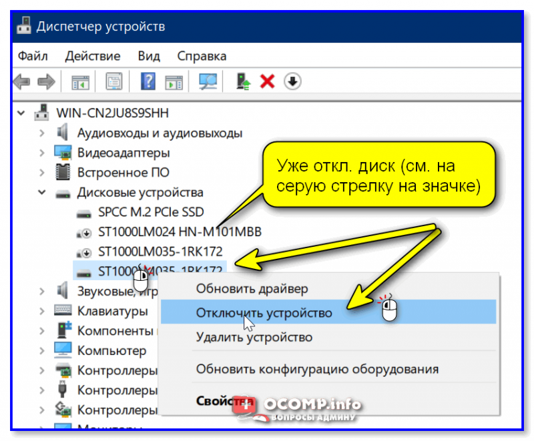534x441 pixels.
Task: Collapse the Дисковые устройства category
Action: (42, 192)
